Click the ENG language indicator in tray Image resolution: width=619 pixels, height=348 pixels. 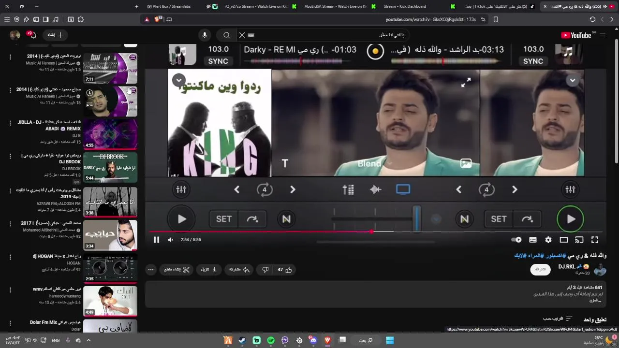coord(56,340)
